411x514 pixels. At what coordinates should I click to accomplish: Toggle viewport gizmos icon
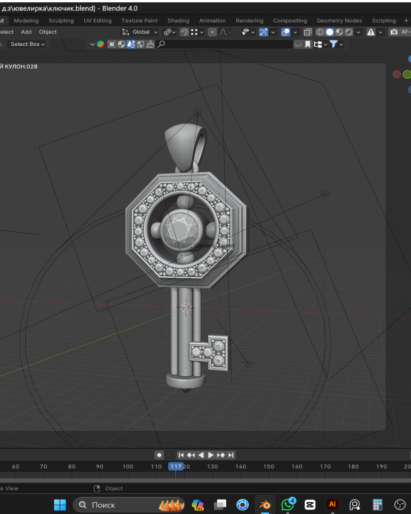263,32
